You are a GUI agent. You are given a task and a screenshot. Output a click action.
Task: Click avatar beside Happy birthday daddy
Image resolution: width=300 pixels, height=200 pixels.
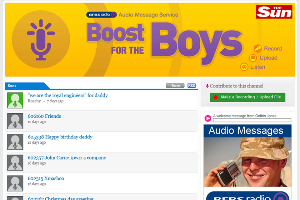[x=15, y=142]
